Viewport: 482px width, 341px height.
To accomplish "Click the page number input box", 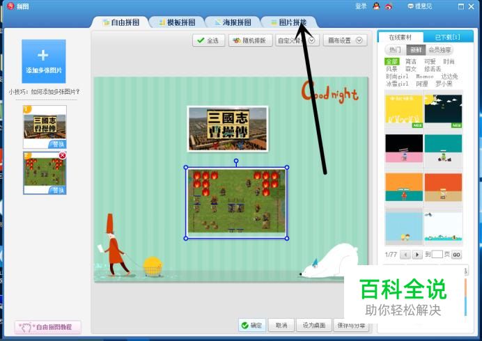I will 437,255.
